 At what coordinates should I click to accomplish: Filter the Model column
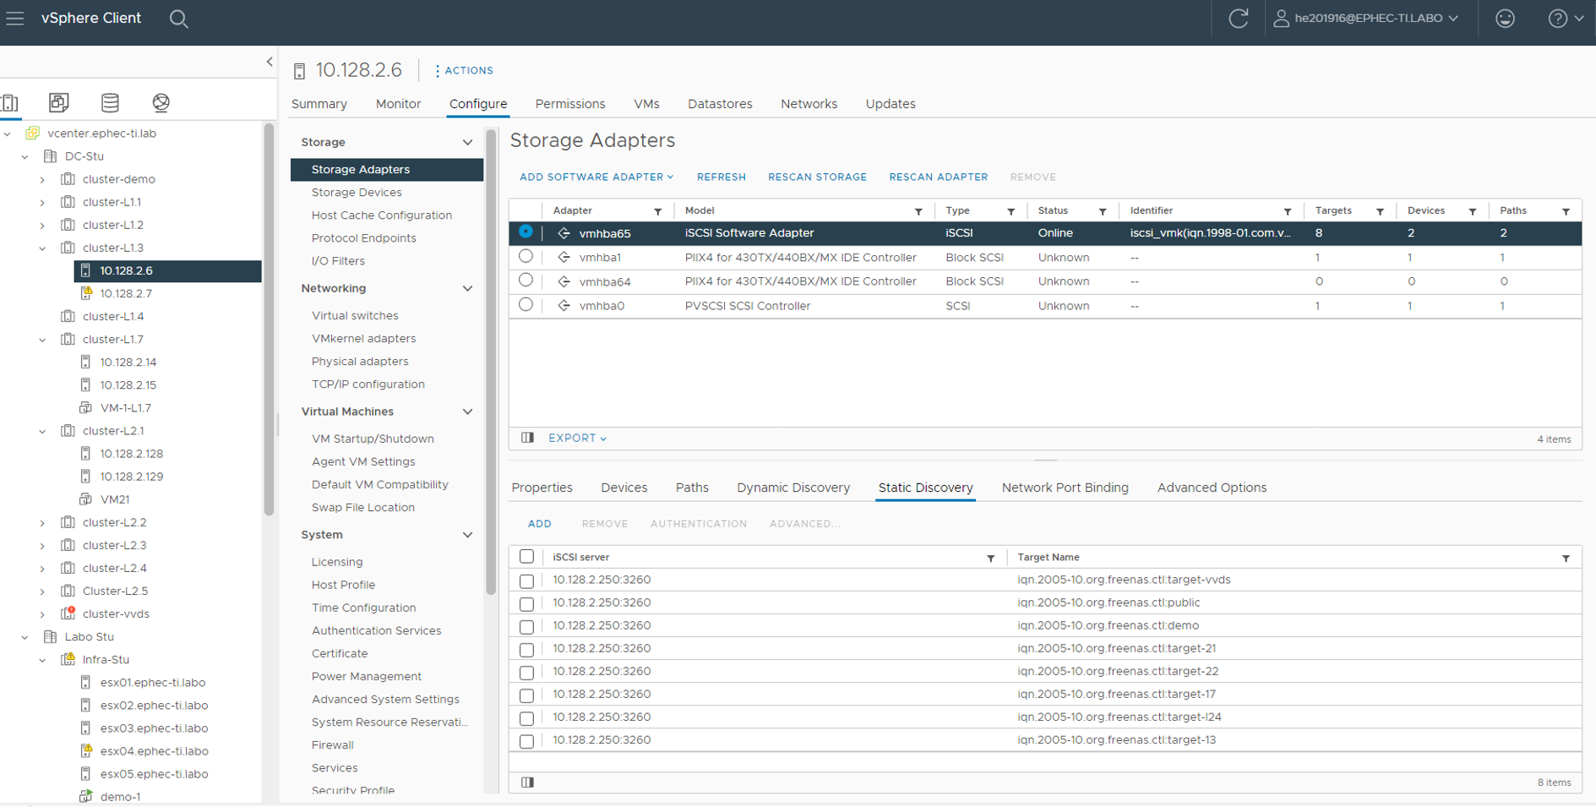918,211
